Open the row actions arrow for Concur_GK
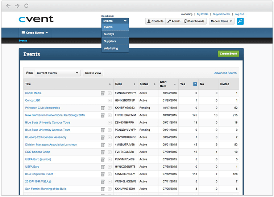 (x=110, y=100)
